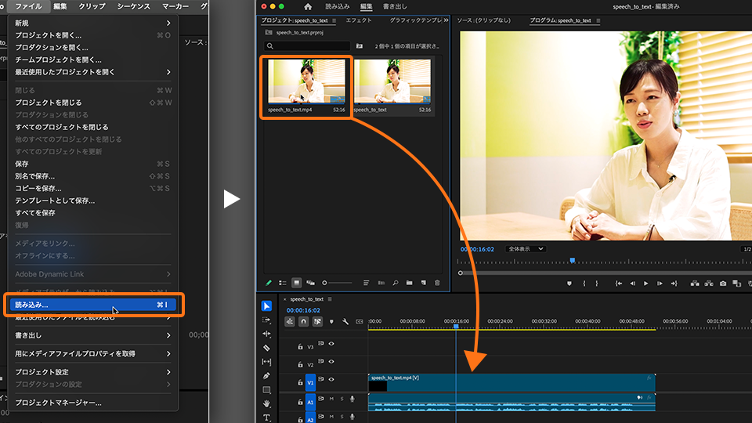
Task: Hide track V3 with its eye icon
Action: tap(331, 344)
